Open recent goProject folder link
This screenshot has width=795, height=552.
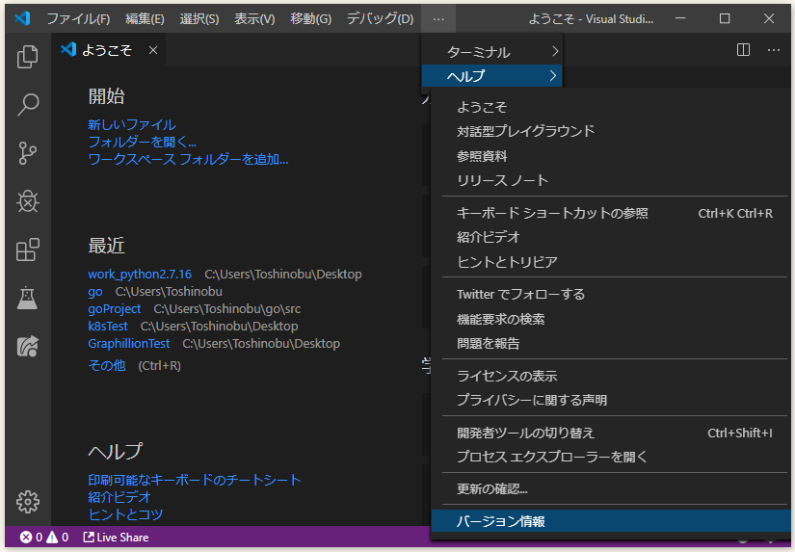pyautogui.click(x=115, y=308)
